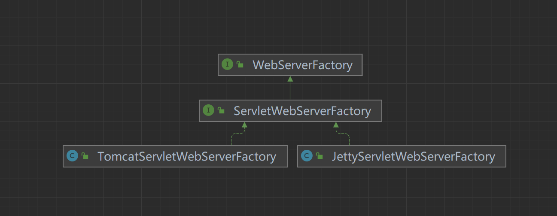Viewport: 557px width, 216px height.
Task: Select the dashed implements arrow from TomcatServletWebServerFactory
Action: pyautogui.click(x=238, y=134)
